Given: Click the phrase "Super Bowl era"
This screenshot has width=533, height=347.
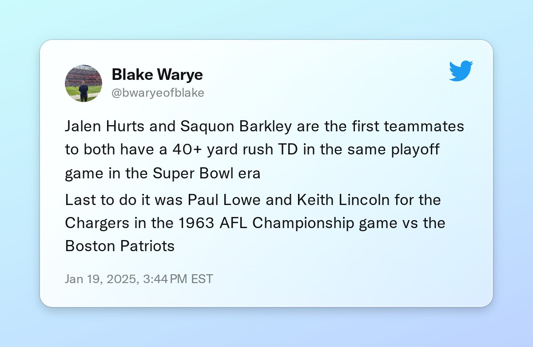Looking at the screenshot, I should pos(207,173).
